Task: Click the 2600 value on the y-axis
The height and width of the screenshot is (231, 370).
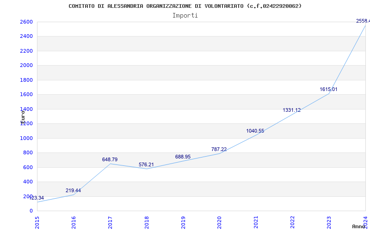Action: (26, 22)
